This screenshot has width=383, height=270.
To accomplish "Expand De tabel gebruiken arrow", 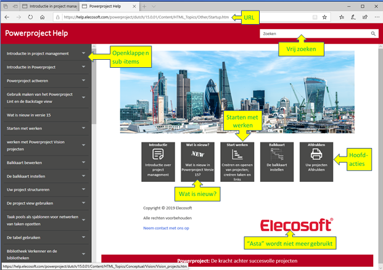I will click(x=83, y=237).
